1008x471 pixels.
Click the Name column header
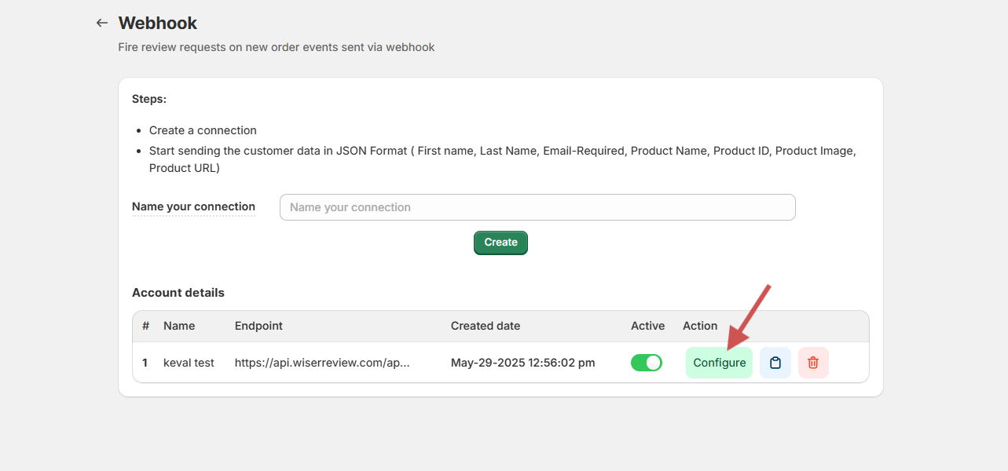[x=179, y=326]
